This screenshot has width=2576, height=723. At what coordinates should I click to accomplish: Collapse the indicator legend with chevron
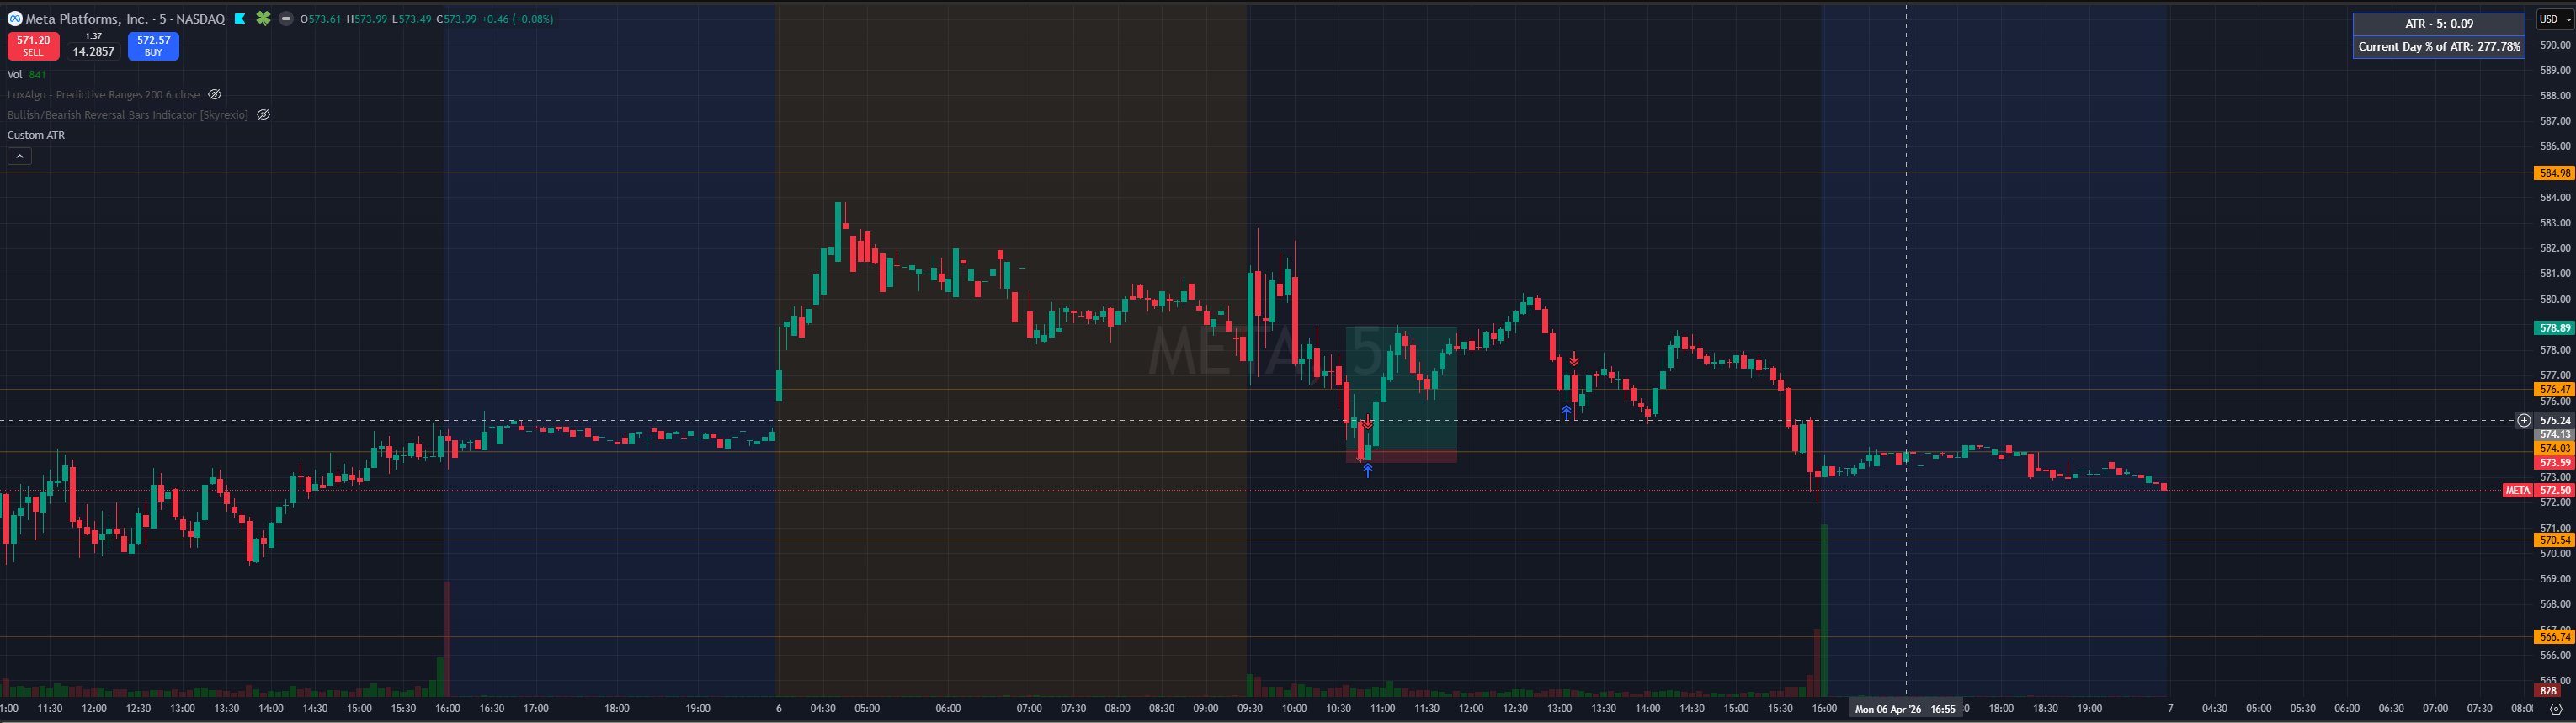click(x=19, y=156)
